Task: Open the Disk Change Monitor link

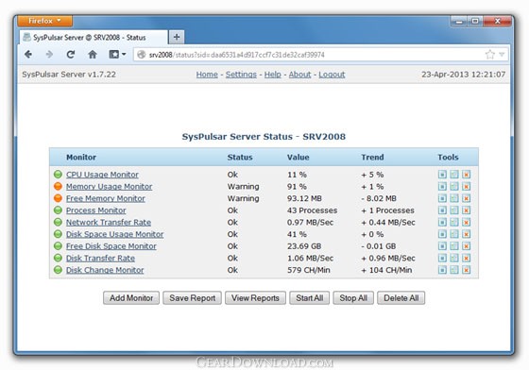Action: pyautogui.click(x=105, y=270)
